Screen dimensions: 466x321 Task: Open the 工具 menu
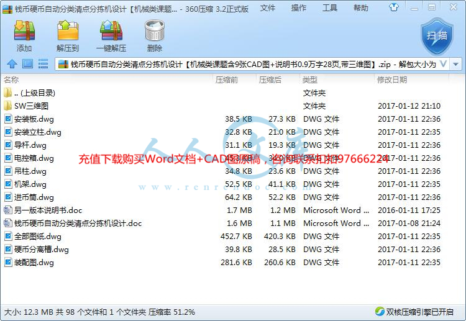(330, 8)
